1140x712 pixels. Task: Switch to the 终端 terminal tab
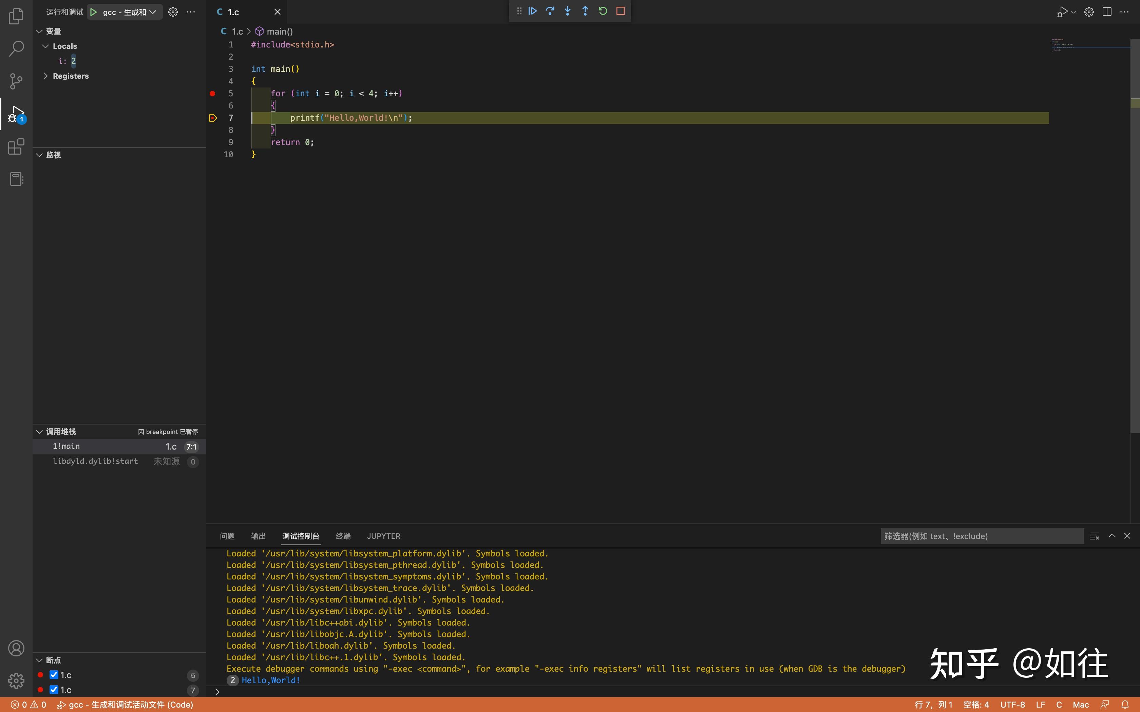click(343, 536)
